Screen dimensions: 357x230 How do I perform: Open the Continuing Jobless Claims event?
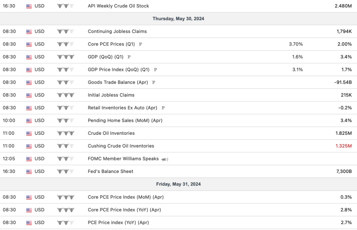(117, 32)
